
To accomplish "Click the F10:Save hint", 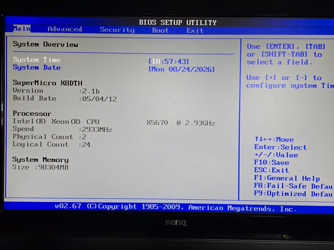I will click(x=272, y=162).
